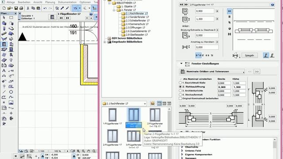Screen dimensions: 283x159
Task: Select the Circle tool in toolbox
Action: [x=11, y=92]
